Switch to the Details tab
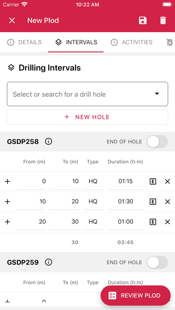This screenshot has height=310, width=175. pyautogui.click(x=25, y=42)
